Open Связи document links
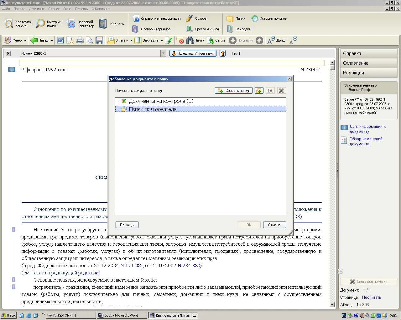 click(x=216, y=40)
